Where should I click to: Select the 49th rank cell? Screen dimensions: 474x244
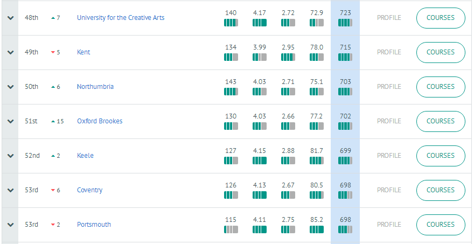click(31, 52)
